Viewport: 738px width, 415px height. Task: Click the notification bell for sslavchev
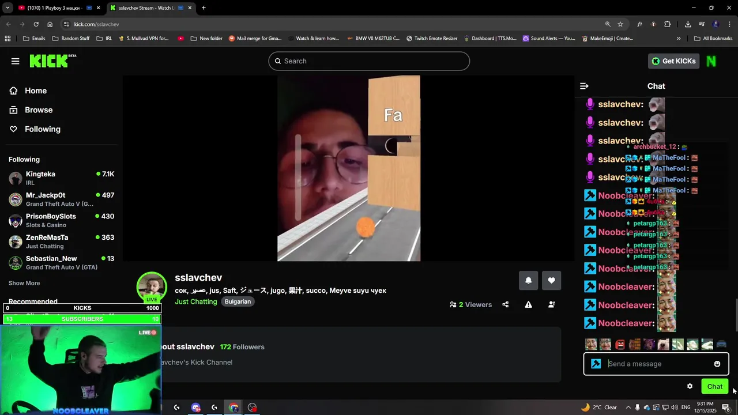[528, 281]
